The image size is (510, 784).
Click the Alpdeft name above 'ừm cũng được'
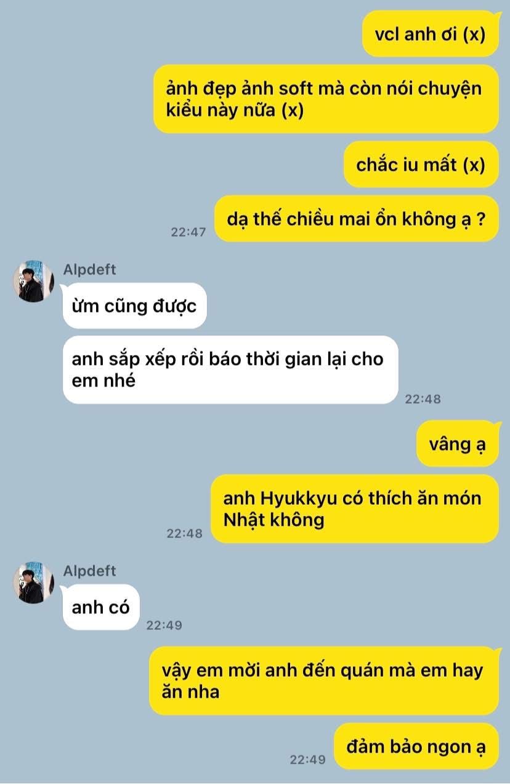click(x=89, y=269)
